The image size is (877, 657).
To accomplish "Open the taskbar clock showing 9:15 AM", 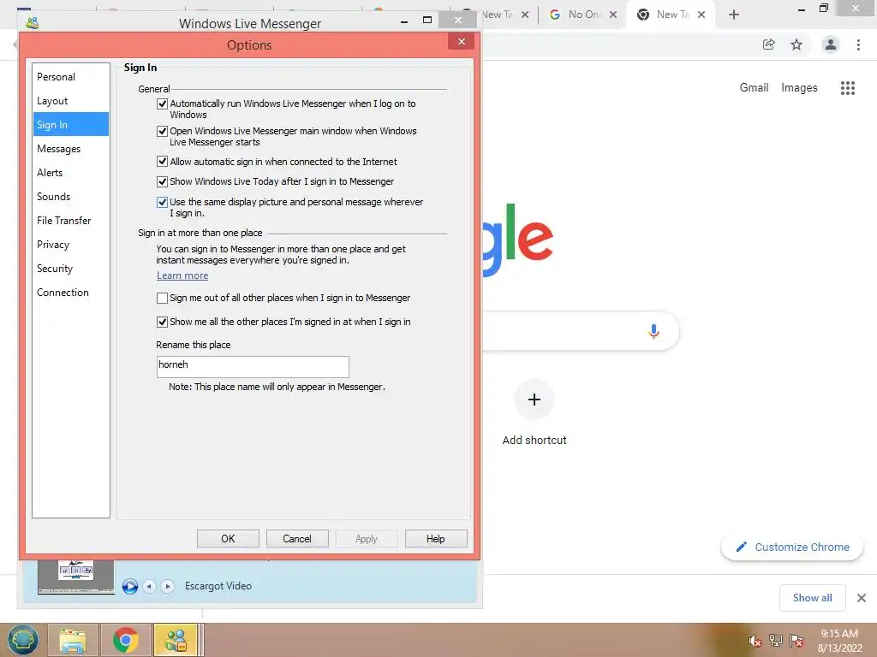I will 839,641.
